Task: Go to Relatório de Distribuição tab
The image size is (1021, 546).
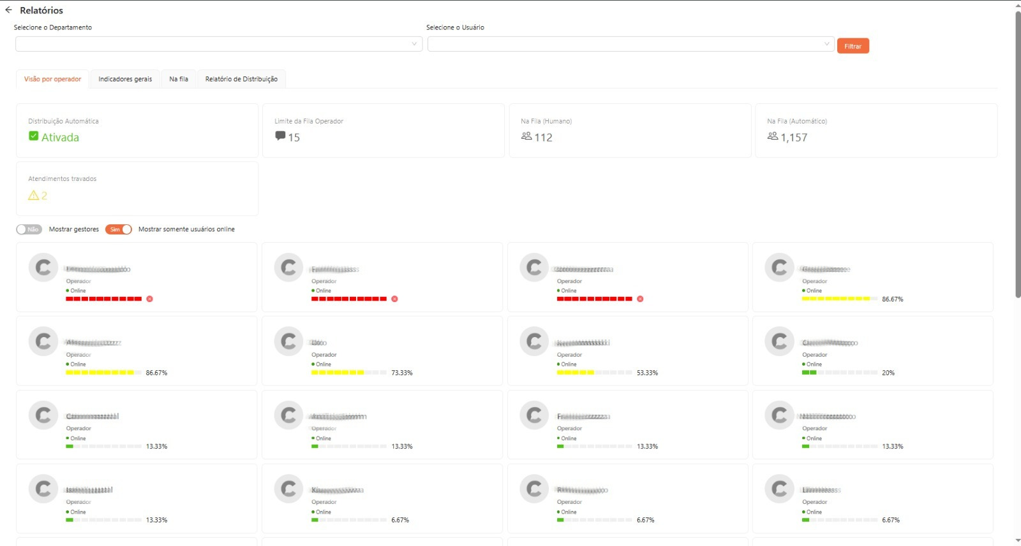Action: 241,79
